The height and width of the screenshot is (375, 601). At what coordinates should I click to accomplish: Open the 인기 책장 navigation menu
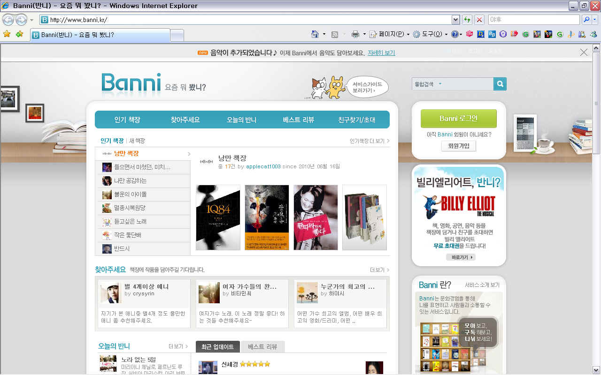click(x=127, y=120)
